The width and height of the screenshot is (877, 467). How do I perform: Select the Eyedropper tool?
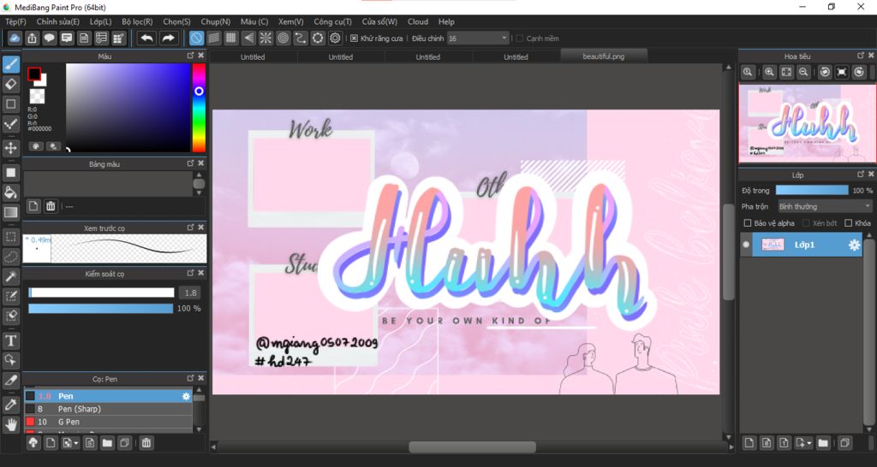tap(10, 405)
